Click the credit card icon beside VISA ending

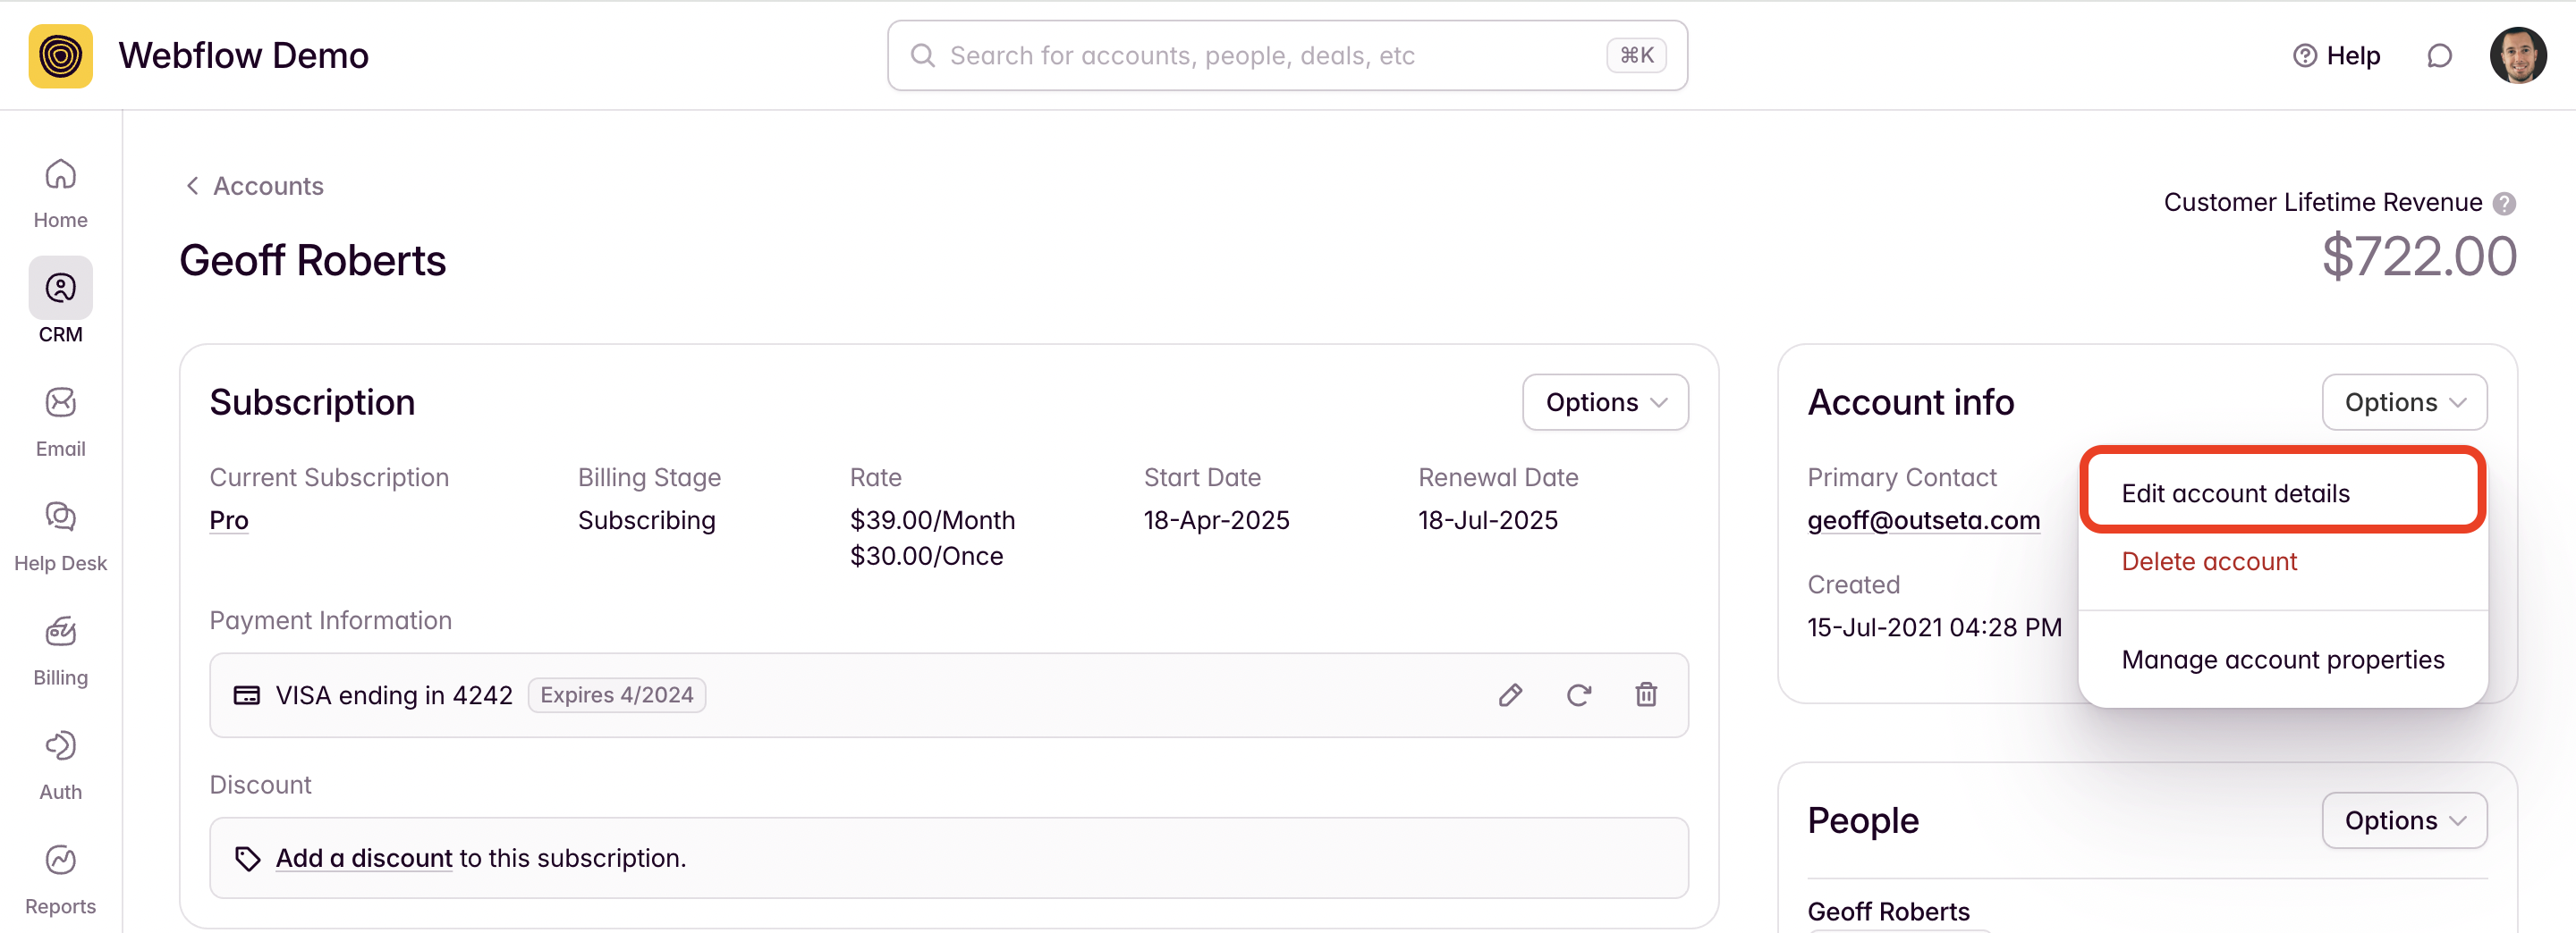tap(247, 695)
